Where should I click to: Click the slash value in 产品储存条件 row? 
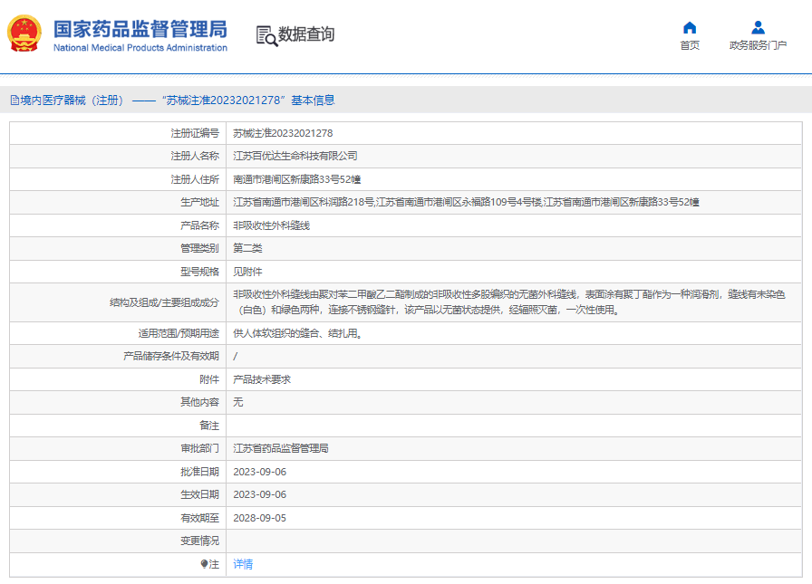click(235, 357)
